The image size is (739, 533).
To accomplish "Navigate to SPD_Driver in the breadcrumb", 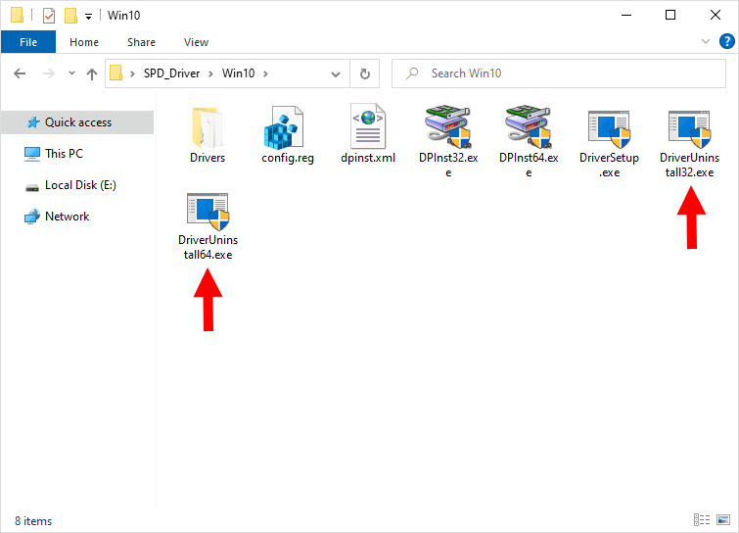I will [x=171, y=73].
